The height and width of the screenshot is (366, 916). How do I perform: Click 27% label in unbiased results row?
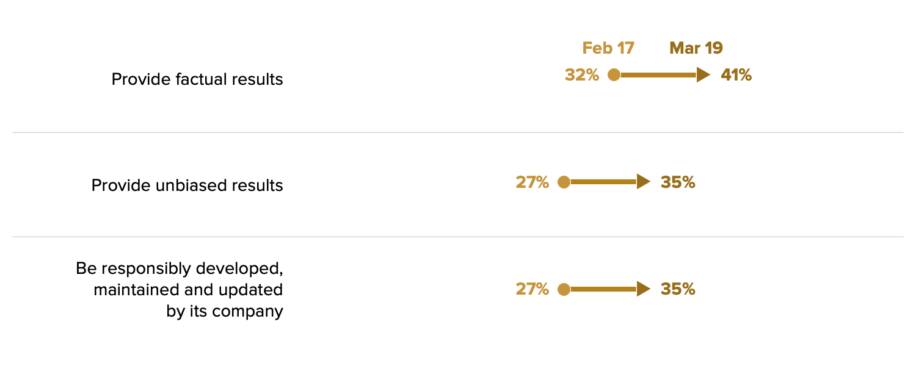tap(533, 182)
